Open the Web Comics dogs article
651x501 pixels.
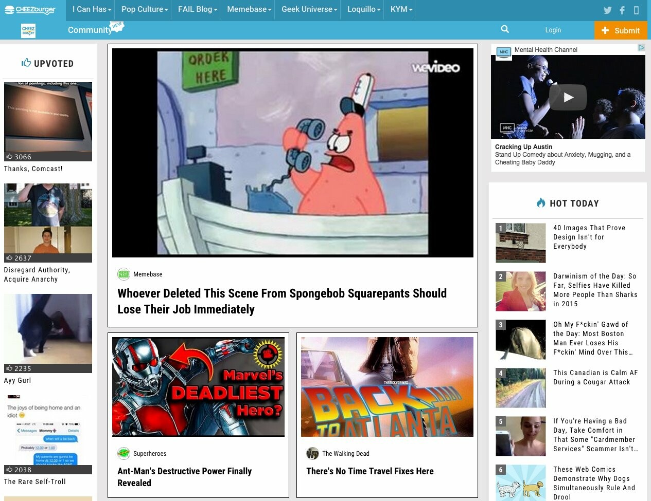[x=594, y=483]
